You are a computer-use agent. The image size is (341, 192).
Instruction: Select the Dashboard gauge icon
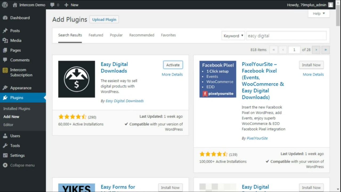(5, 18)
